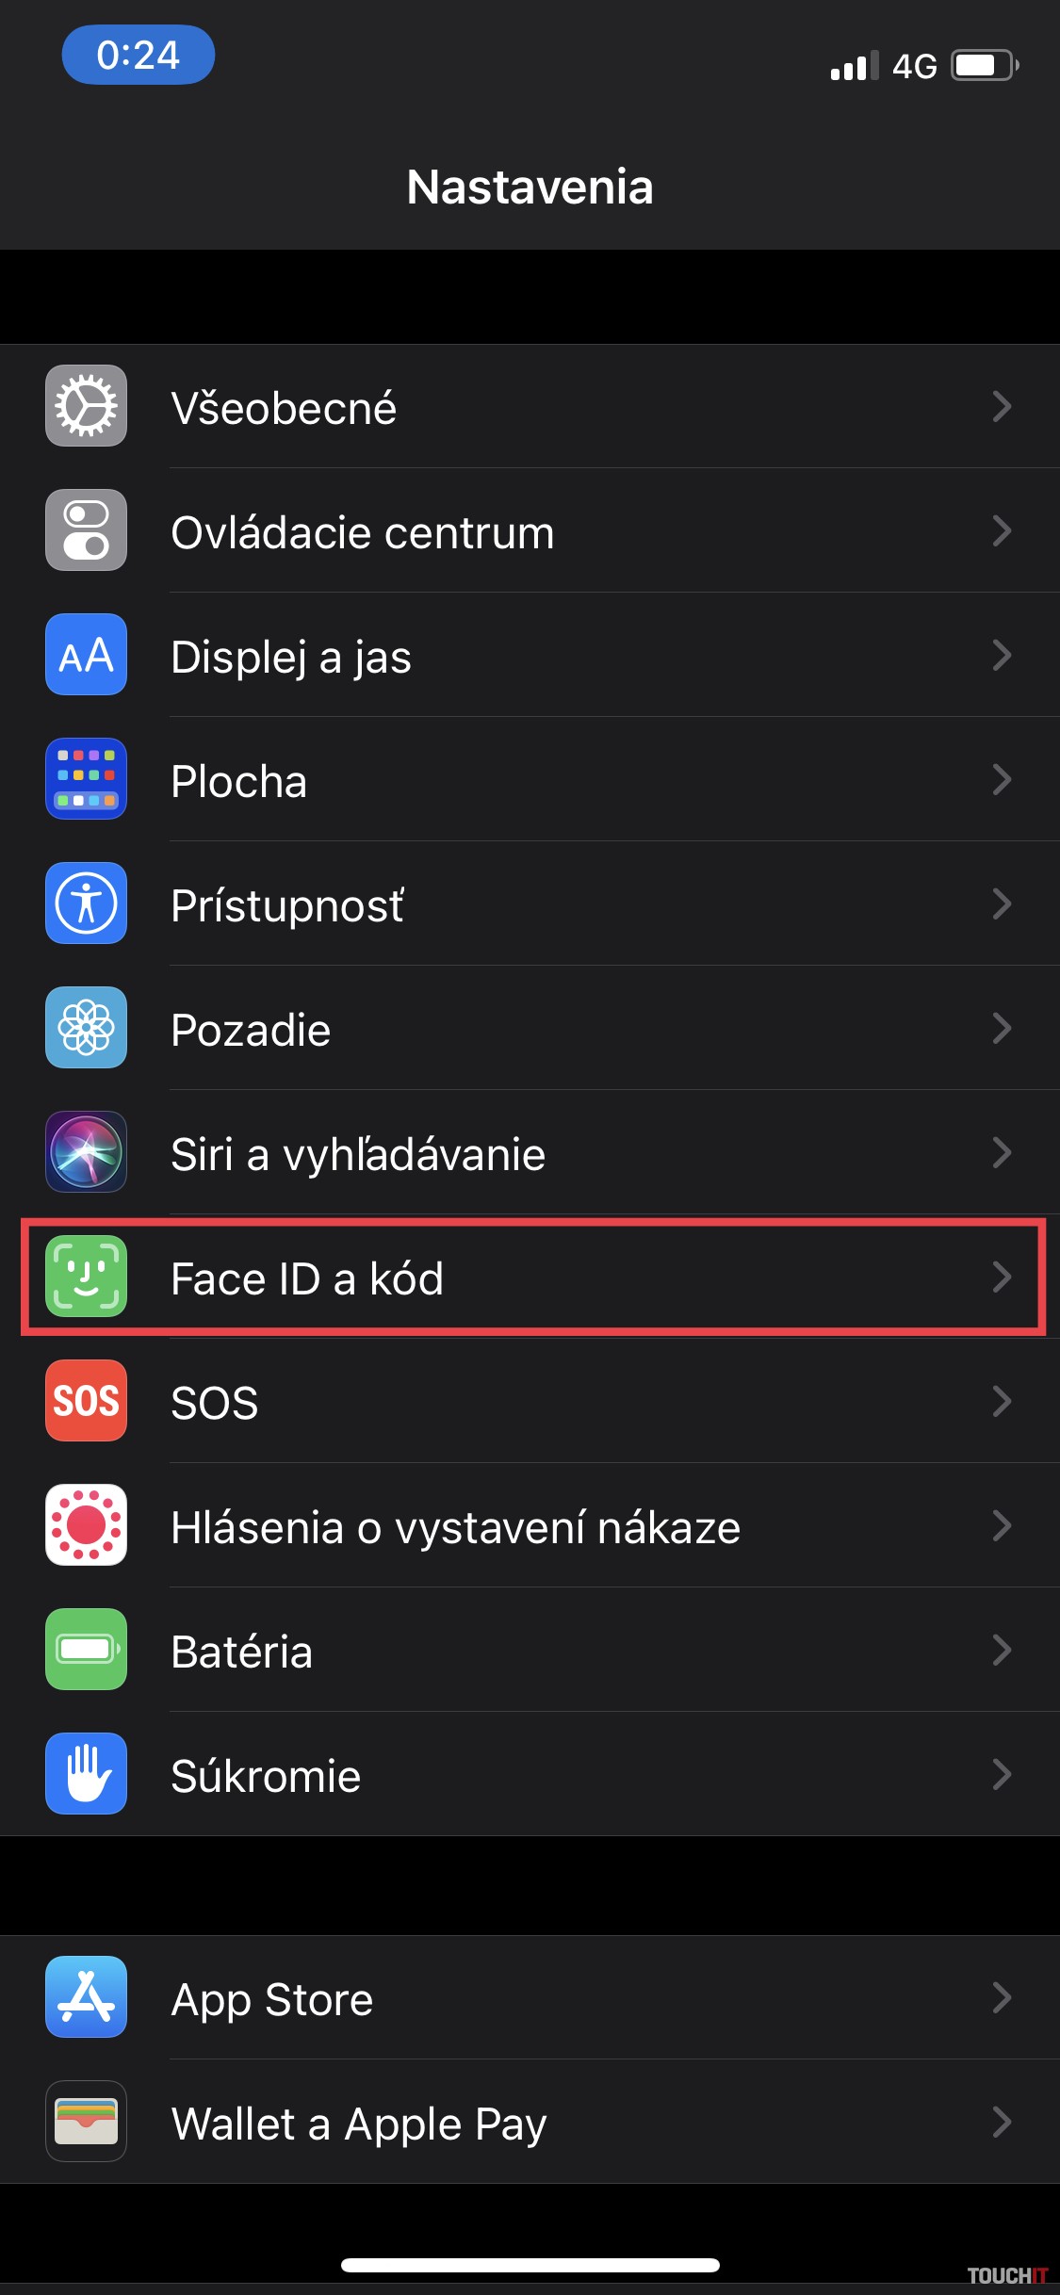The width and height of the screenshot is (1060, 2295).
Task: Tap the Prístupnosť accessibility icon
Action: (x=86, y=903)
